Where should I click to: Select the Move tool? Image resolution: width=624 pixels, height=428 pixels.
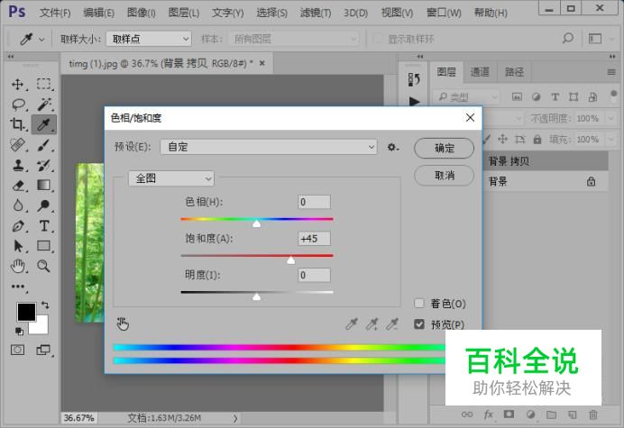pyautogui.click(x=17, y=85)
